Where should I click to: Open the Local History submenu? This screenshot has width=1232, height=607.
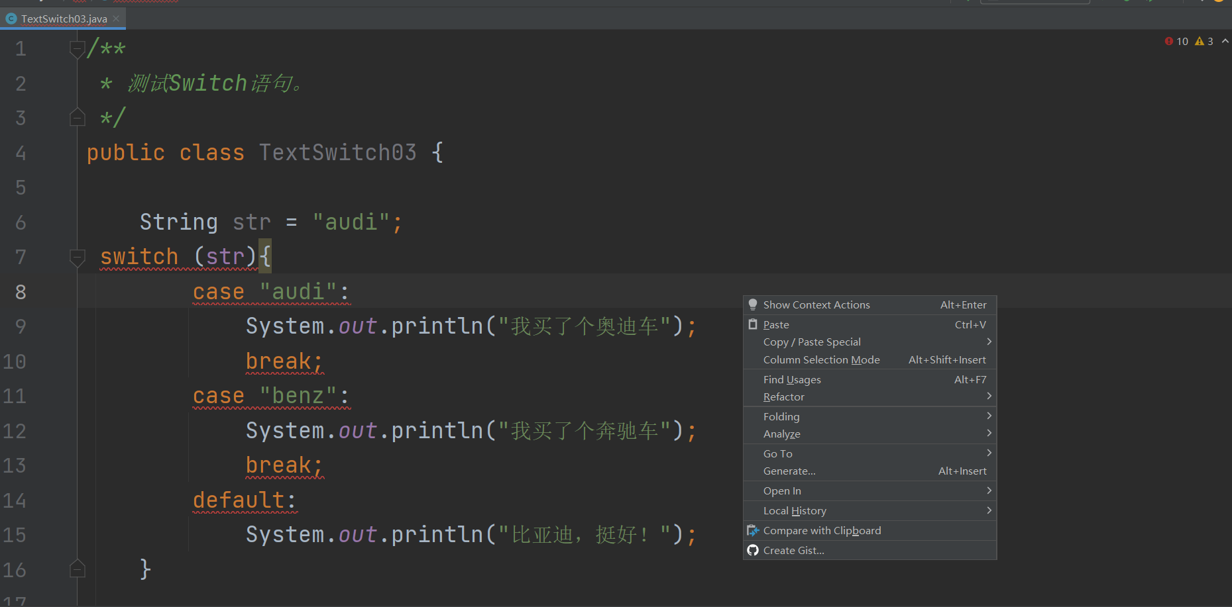tap(869, 511)
